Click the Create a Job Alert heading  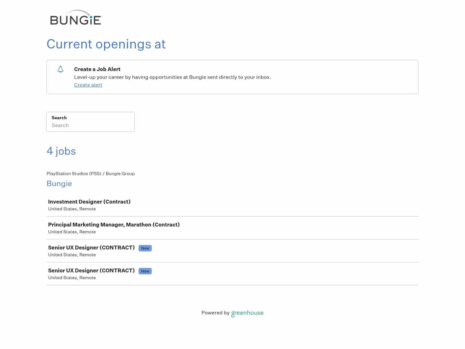pos(97,69)
